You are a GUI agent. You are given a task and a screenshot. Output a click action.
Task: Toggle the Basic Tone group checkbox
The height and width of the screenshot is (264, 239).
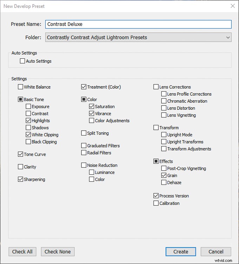coord(20,100)
